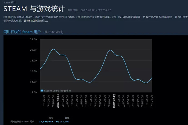Viewport: 188px width, 125px height.
Task: Click the '20年7月14日' date marker on x-axis
Action: point(114,101)
